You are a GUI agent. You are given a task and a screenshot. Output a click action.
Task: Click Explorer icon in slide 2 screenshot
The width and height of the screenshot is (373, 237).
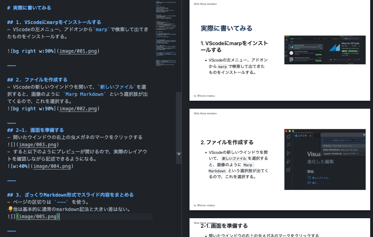[288, 137]
